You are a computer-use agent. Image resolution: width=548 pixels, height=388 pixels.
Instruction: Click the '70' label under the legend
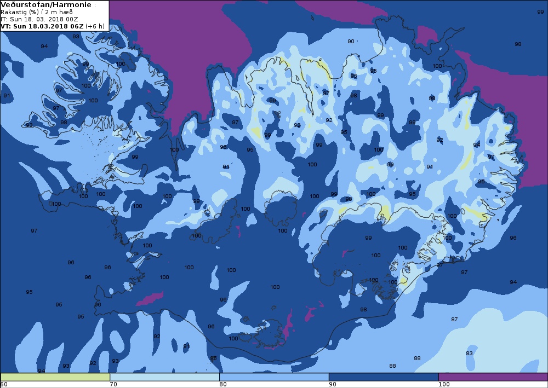[x=113, y=385]
